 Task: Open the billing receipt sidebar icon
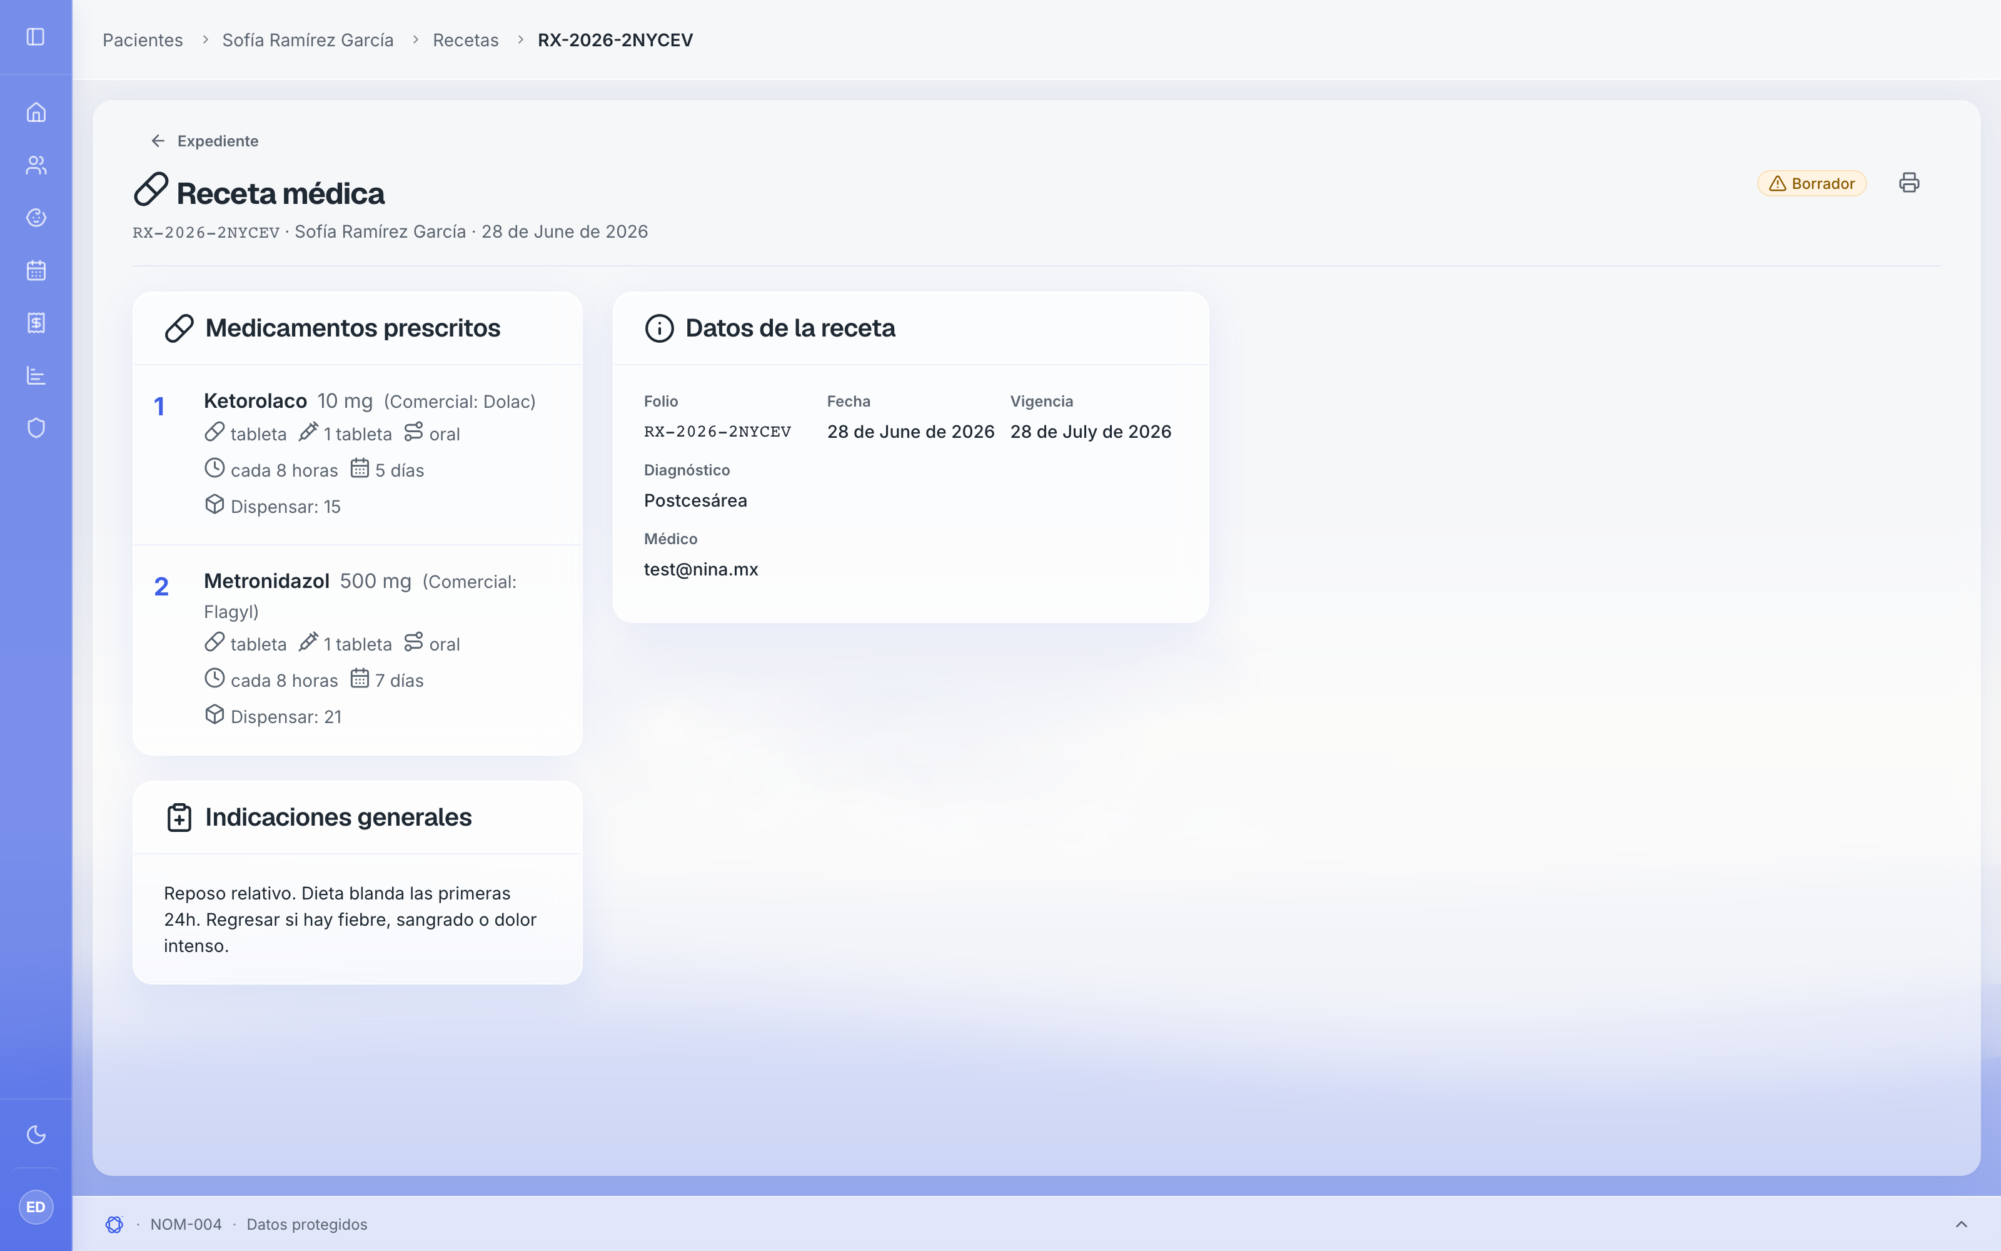tap(36, 323)
